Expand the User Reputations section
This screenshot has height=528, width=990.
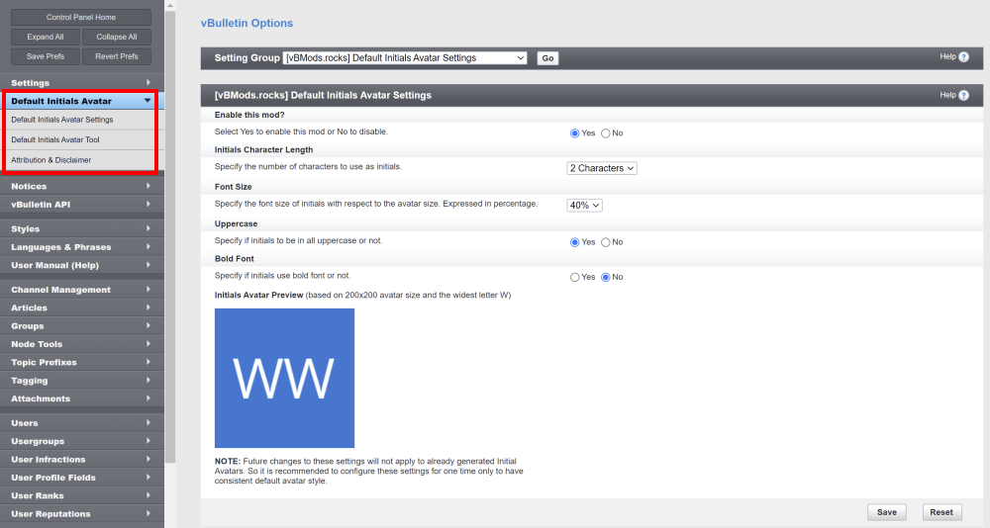point(81,514)
